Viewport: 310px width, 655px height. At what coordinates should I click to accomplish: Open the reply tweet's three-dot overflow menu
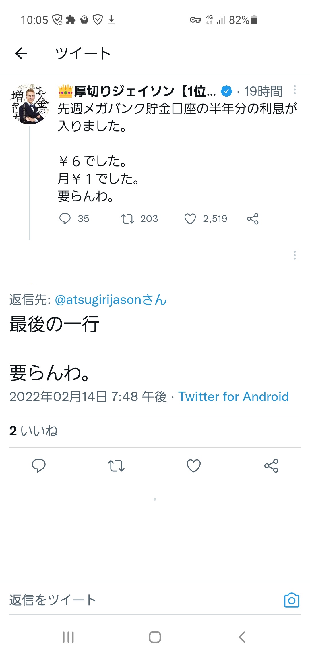click(294, 255)
